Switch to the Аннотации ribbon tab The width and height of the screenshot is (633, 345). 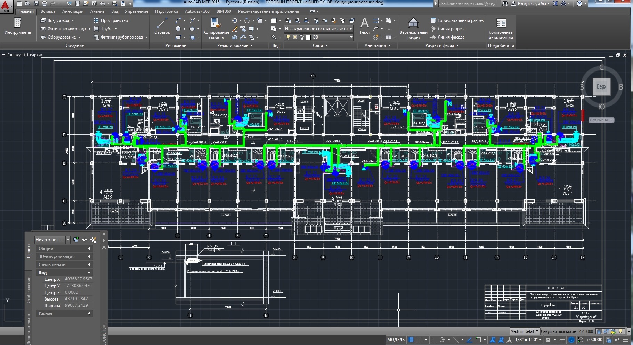73,11
